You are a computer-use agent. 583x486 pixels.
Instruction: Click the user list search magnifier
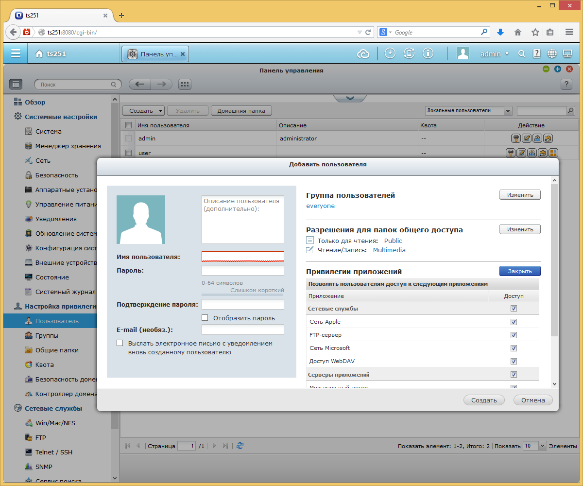pos(571,110)
